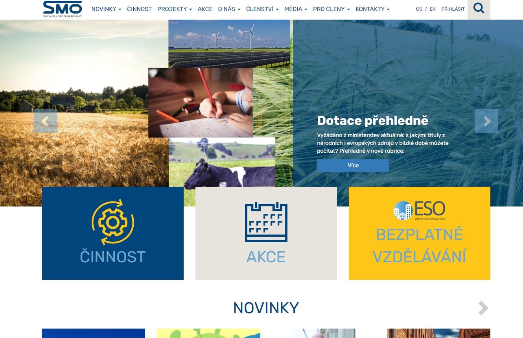Go to previous slide with left arrow
The height and width of the screenshot is (338, 523).
point(46,121)
